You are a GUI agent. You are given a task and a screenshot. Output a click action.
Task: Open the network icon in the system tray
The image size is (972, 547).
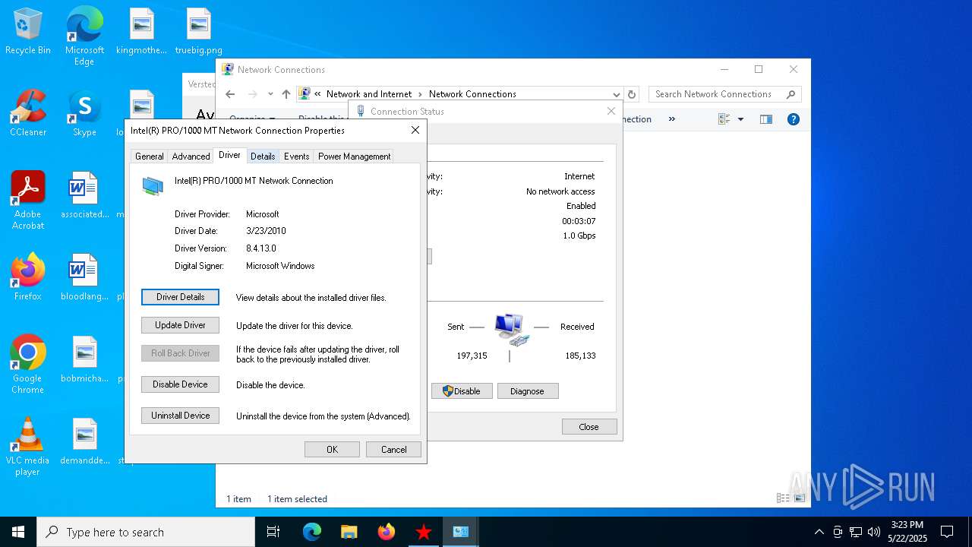pos(856,532)
